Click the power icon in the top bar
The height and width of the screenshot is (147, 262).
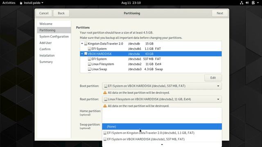click(x=253, y=3)
